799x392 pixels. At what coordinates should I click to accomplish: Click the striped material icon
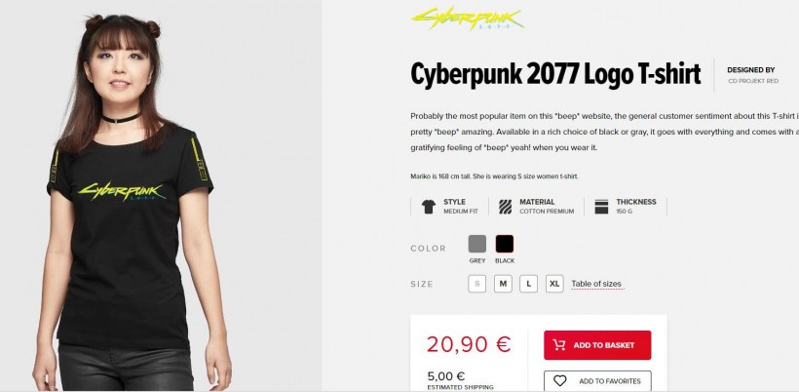(x=505, y=207)
